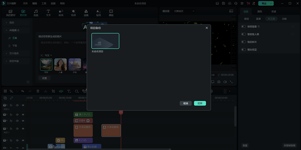Open the 转场 transitions panel
301x150 pixels.
[61, 13]
